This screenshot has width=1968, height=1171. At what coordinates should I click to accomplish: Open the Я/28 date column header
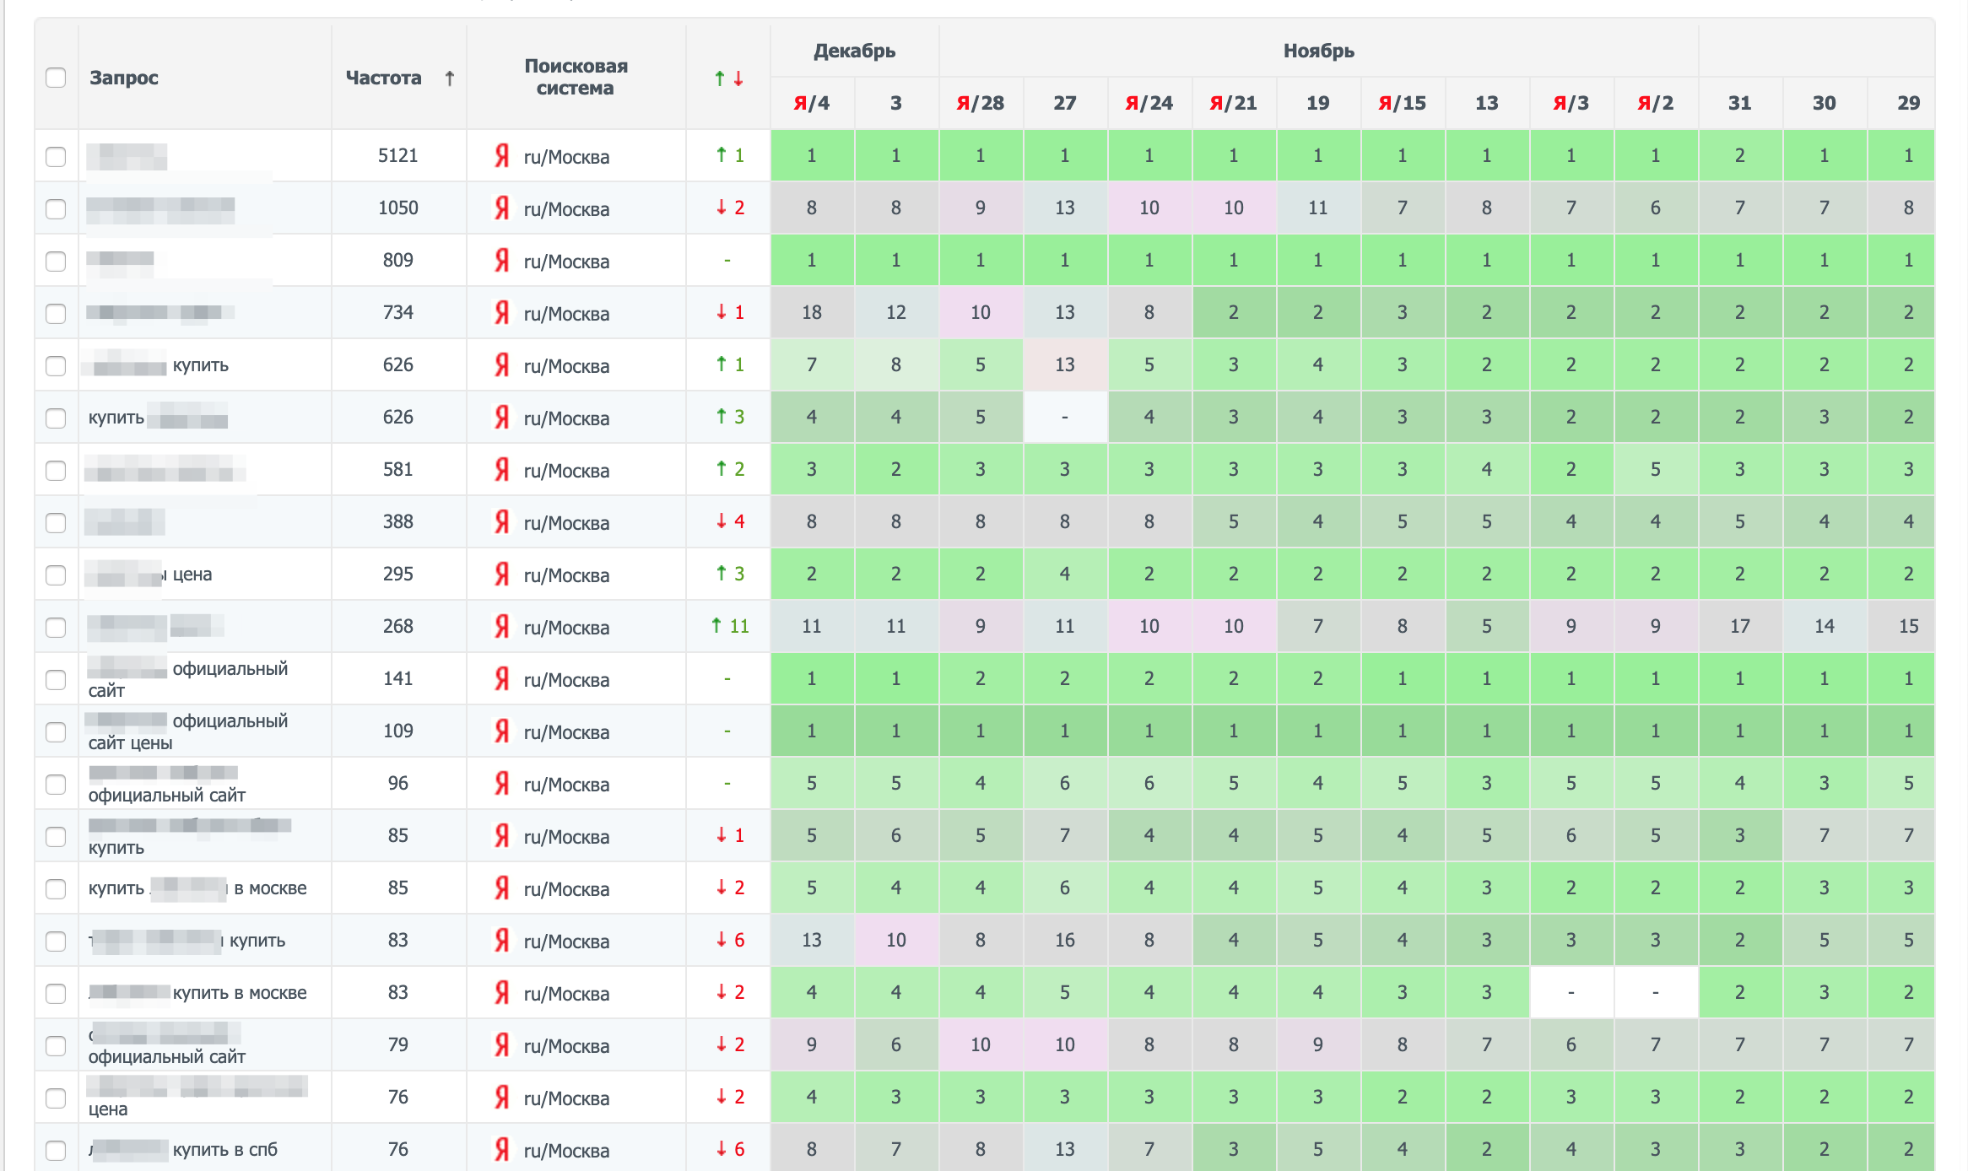pos(980,103)
